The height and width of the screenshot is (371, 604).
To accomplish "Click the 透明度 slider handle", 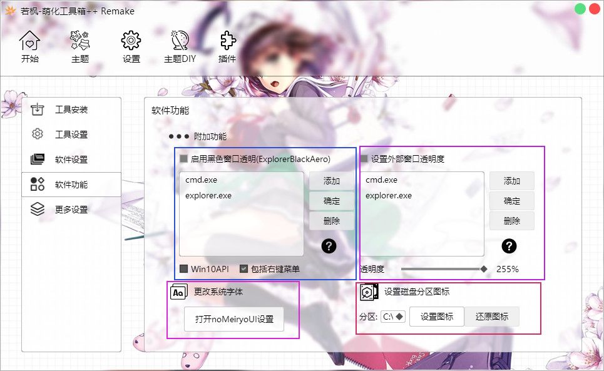I will pos(484,269).
